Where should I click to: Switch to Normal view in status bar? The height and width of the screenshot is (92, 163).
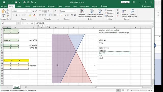[x=118, y=90]
